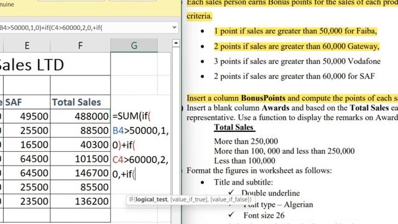Expand the formula bar with chevron arrow
Image resolution: width=398 pixels, height=224 pixels.
coord(174,27)
